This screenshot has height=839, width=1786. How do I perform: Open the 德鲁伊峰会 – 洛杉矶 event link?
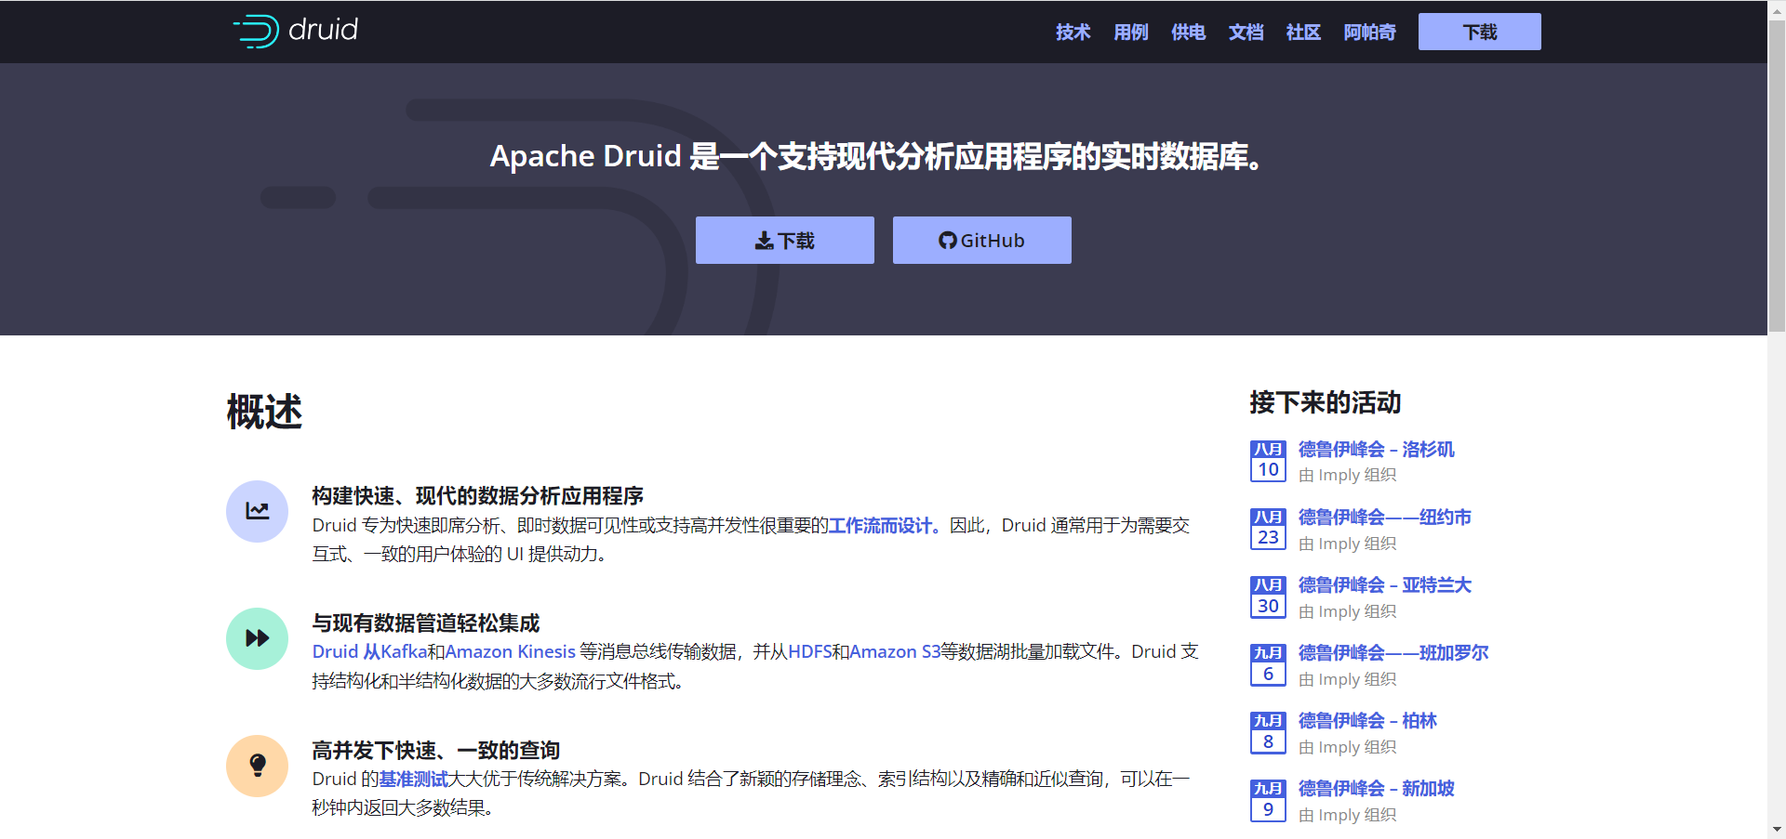pos(1377,450)
